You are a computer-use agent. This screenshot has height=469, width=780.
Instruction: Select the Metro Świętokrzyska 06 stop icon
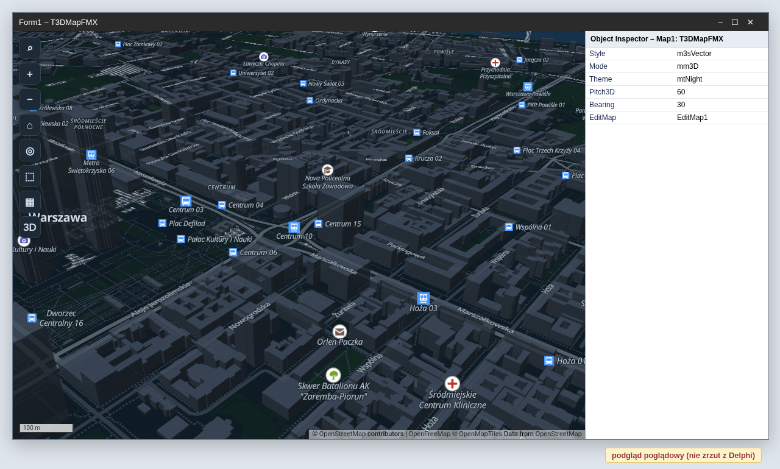91,155
